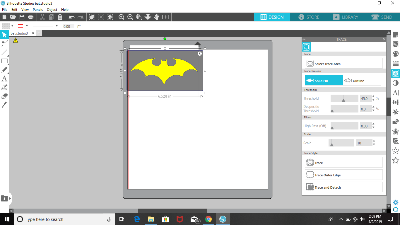This screenshot has width=400, height=225.
Task: Increase the High Pass value stepper
Action: click(373, 124)
